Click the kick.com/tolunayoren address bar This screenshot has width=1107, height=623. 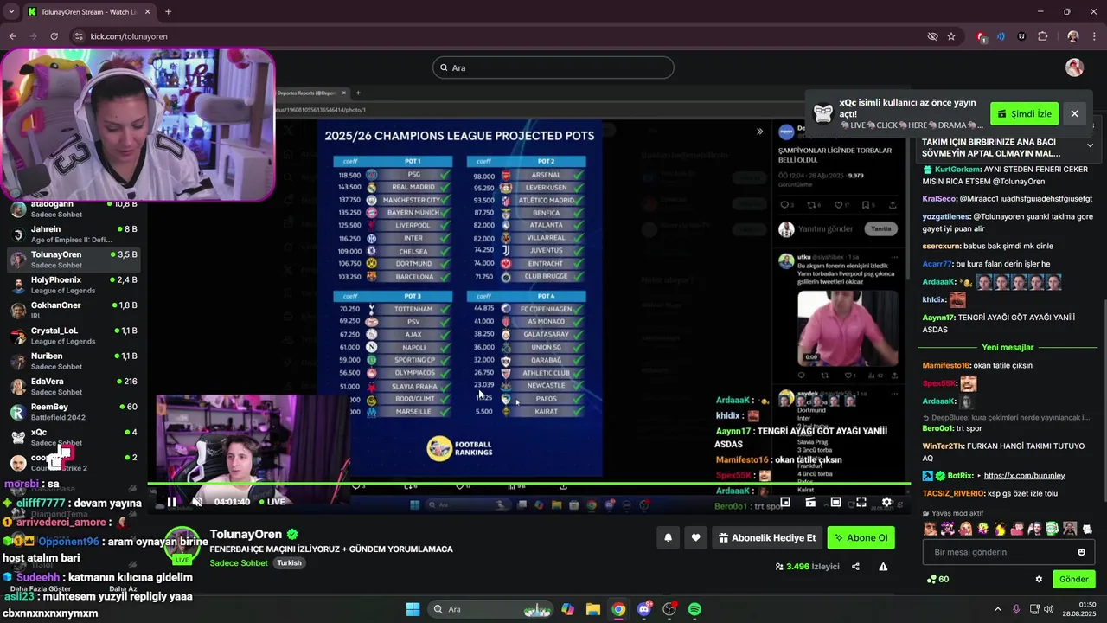pyautogui.click(x=129, y=36)
